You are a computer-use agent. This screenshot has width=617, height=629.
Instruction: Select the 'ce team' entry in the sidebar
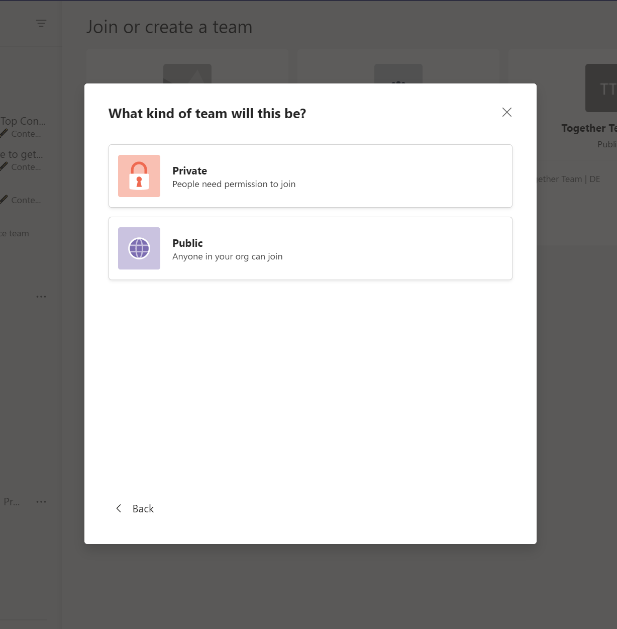15,233
